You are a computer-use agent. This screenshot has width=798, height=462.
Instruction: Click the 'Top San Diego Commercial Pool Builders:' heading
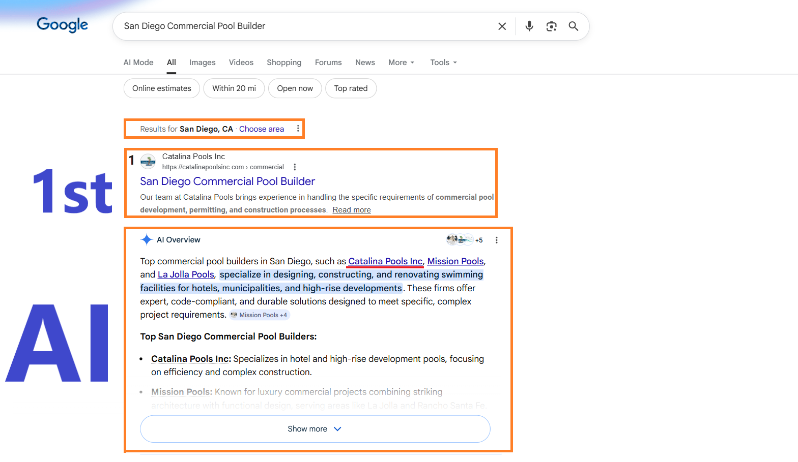coord(229,336)
